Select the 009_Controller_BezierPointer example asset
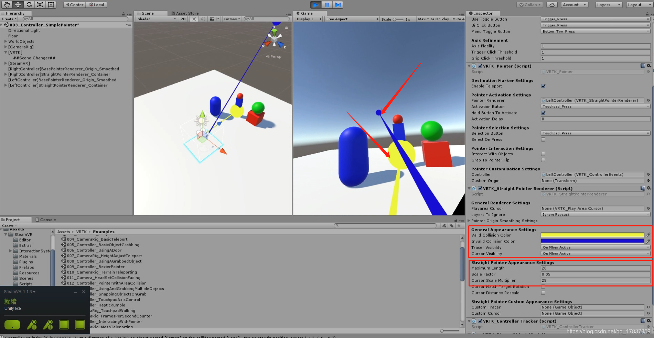Screen dimensions: 654x338 [x=96, y=267]
